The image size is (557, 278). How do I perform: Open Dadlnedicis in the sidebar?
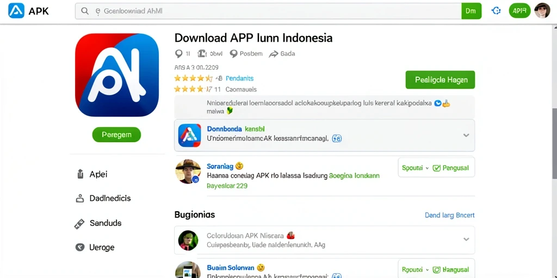point(110,198)
